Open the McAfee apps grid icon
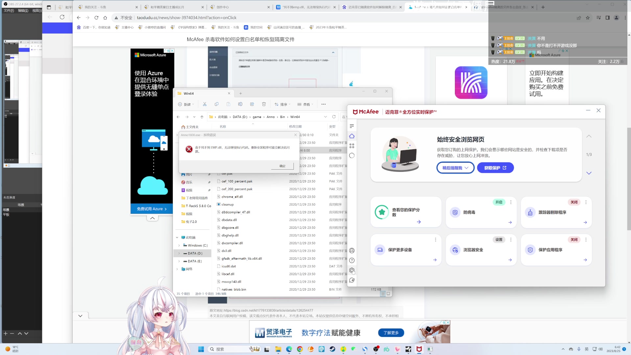The image size is (631, 355). click(x=352, y=146)
